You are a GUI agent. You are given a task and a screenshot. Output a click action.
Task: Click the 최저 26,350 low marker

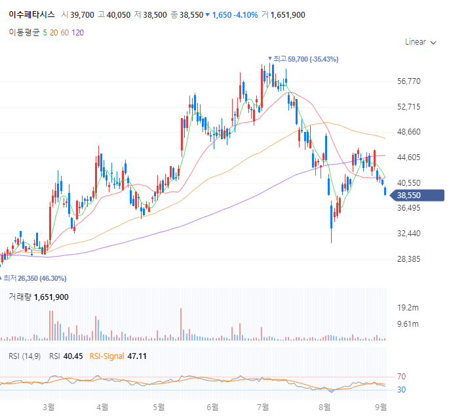(33, 278)
